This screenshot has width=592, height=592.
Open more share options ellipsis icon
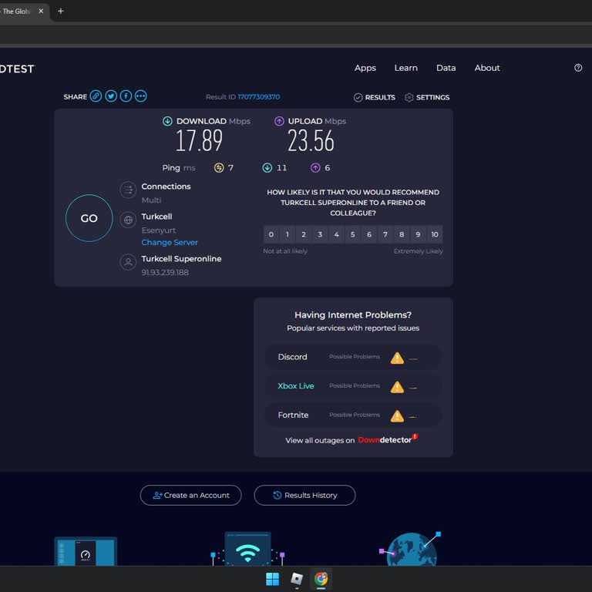click(141, 96)
